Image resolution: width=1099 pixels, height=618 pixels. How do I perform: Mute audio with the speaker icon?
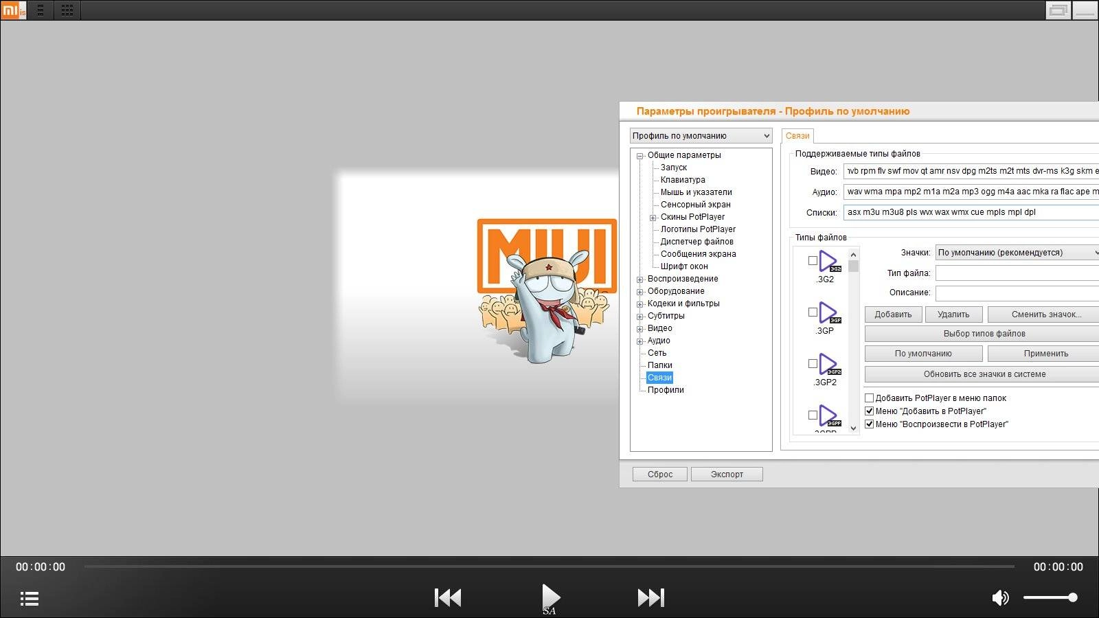click(x=1001, y=598)
